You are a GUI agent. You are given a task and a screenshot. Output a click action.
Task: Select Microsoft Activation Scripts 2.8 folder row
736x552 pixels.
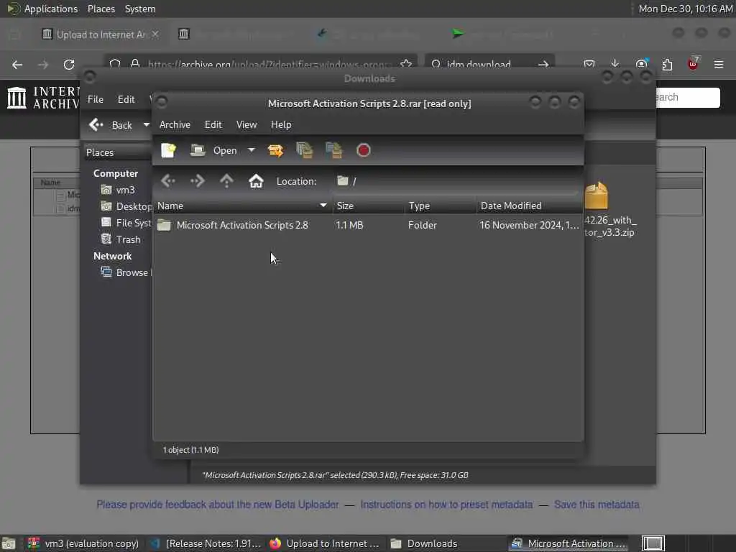368,225
